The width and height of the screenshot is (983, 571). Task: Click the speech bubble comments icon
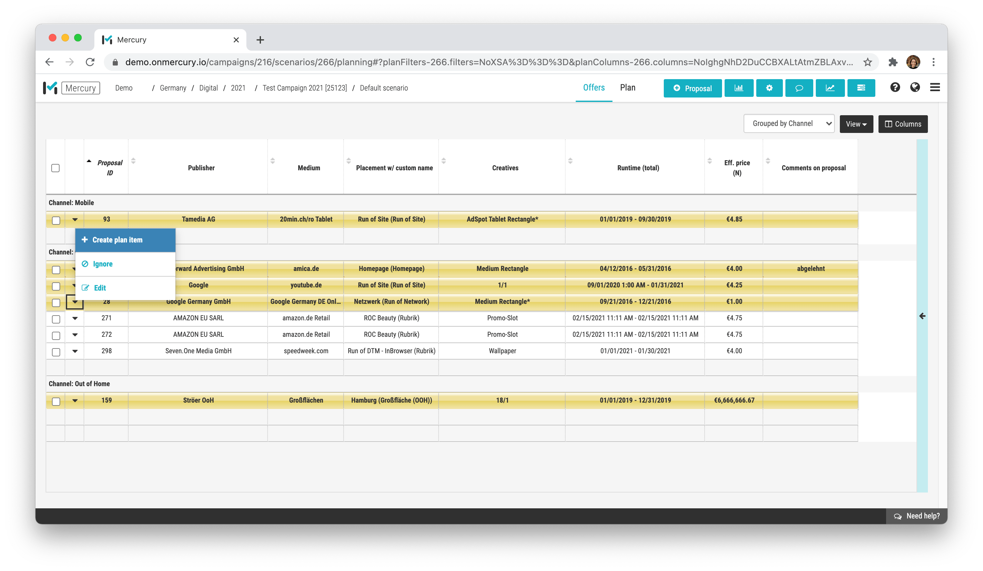pyautogui.click(x=799, y=88)
